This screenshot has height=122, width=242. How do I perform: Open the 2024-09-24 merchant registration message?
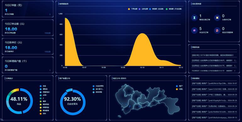(x=214, y=106)
